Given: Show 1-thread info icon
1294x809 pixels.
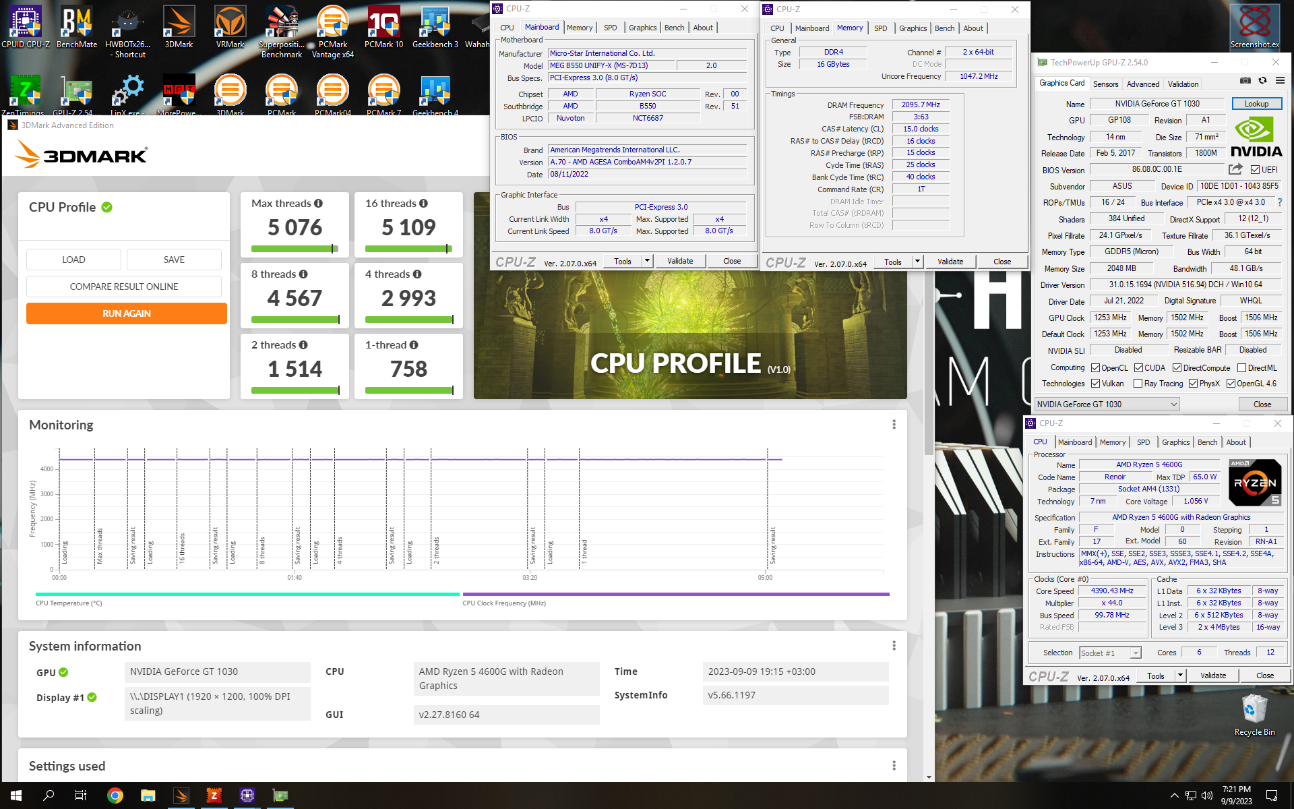Looking at the screenshot, I should [414, 345].
